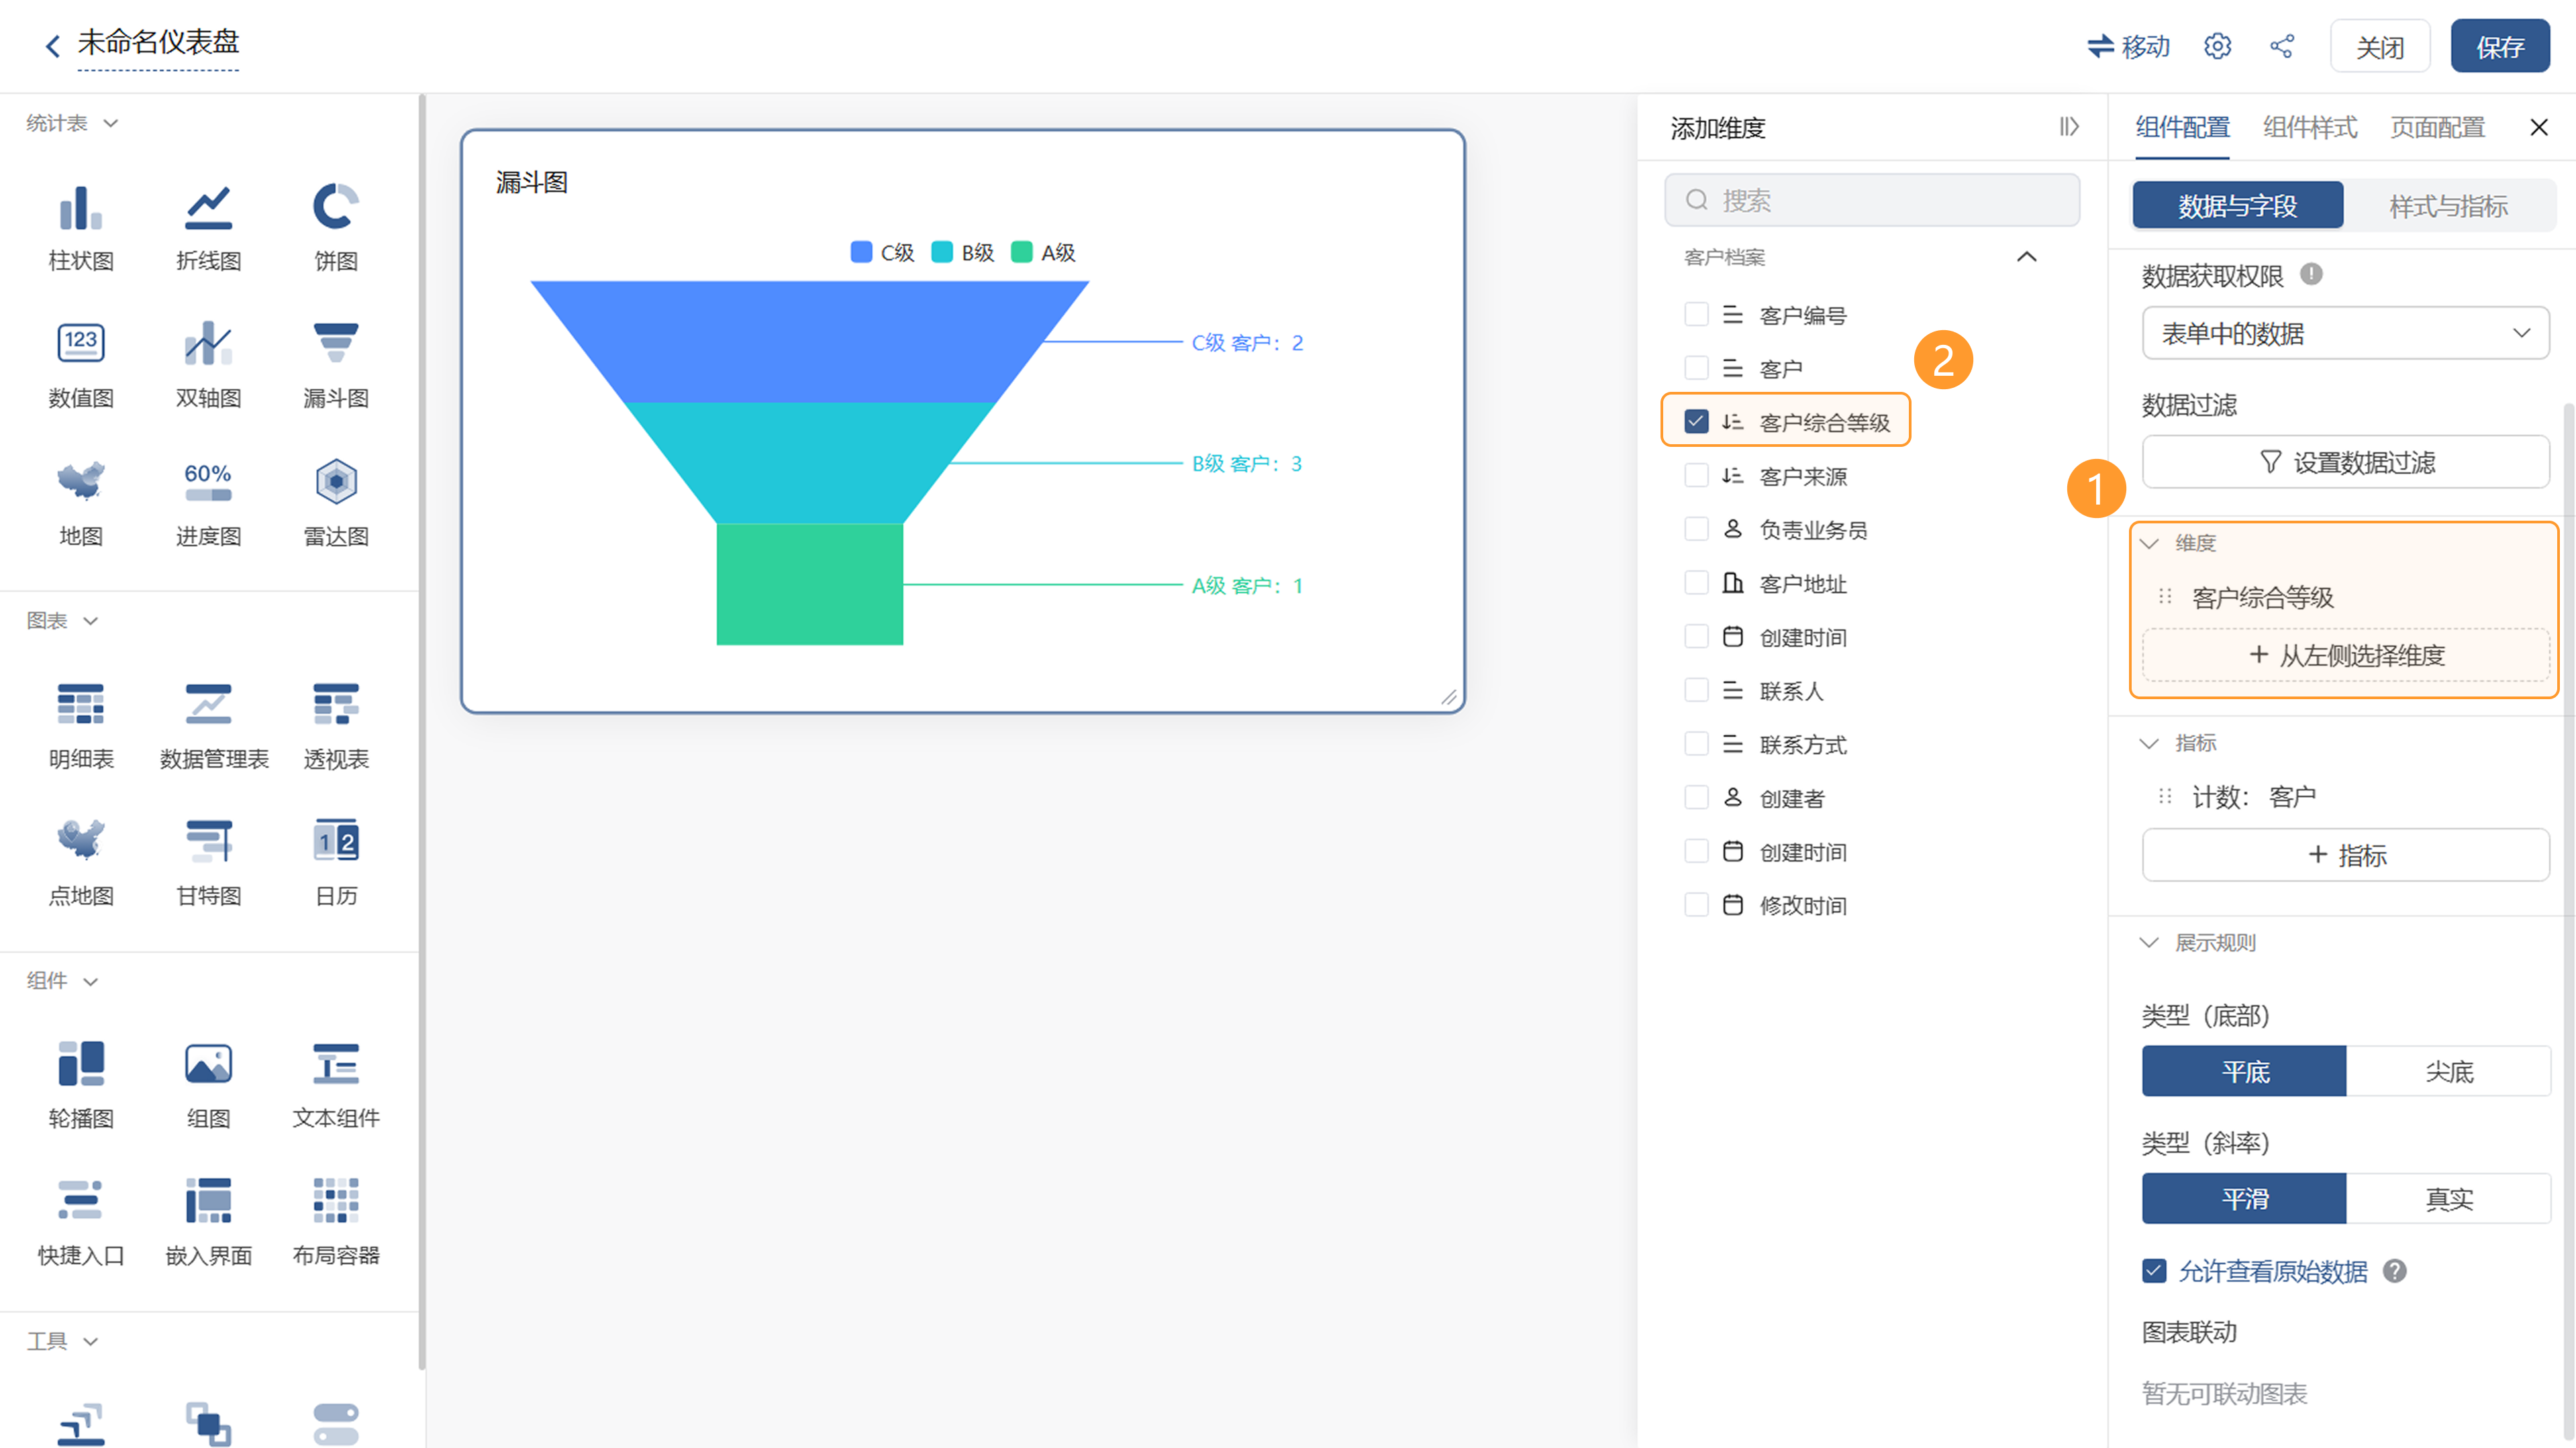The image size is (2576, 1448).
Task: Add a 漏斗图 funnel chart component
Action: pyautogui.click(x=336, y=365)
